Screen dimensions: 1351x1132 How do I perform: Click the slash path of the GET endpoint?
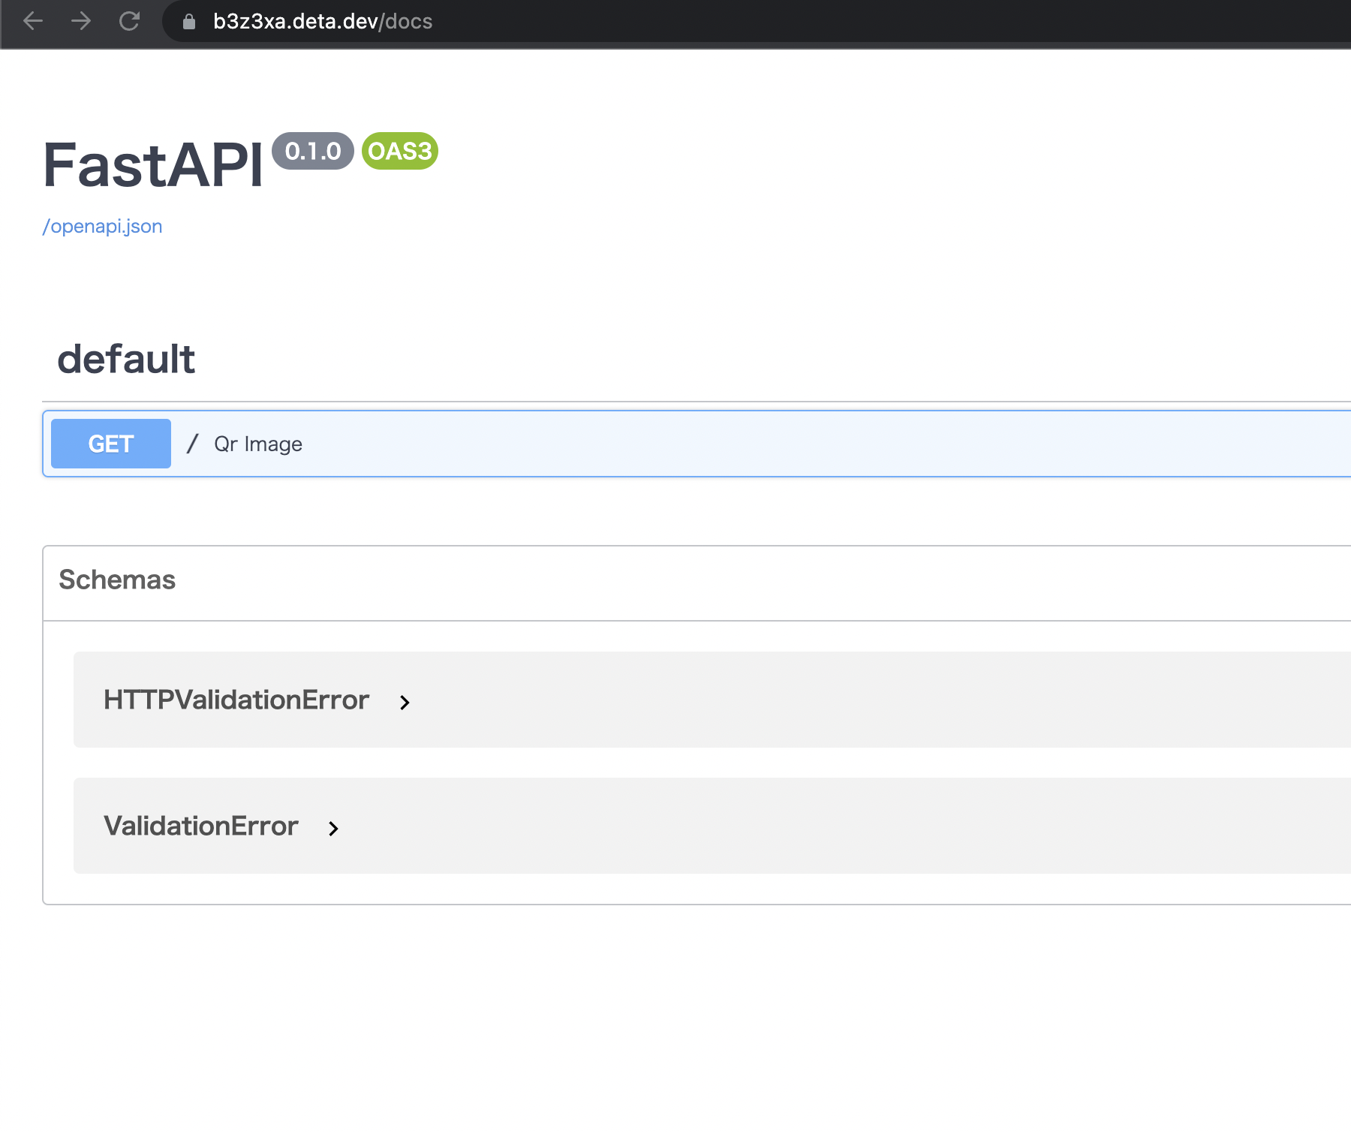tap(193, 444)
